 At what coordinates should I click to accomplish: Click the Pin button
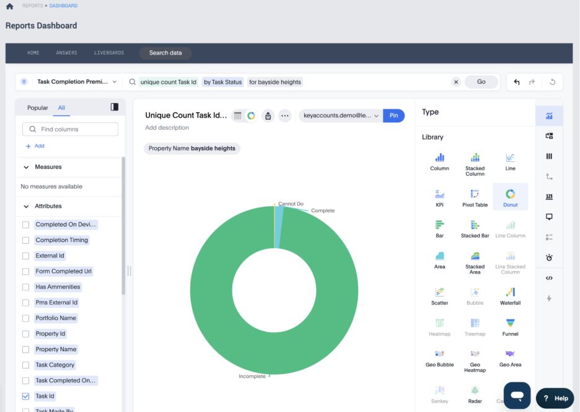tap(393, 115)
